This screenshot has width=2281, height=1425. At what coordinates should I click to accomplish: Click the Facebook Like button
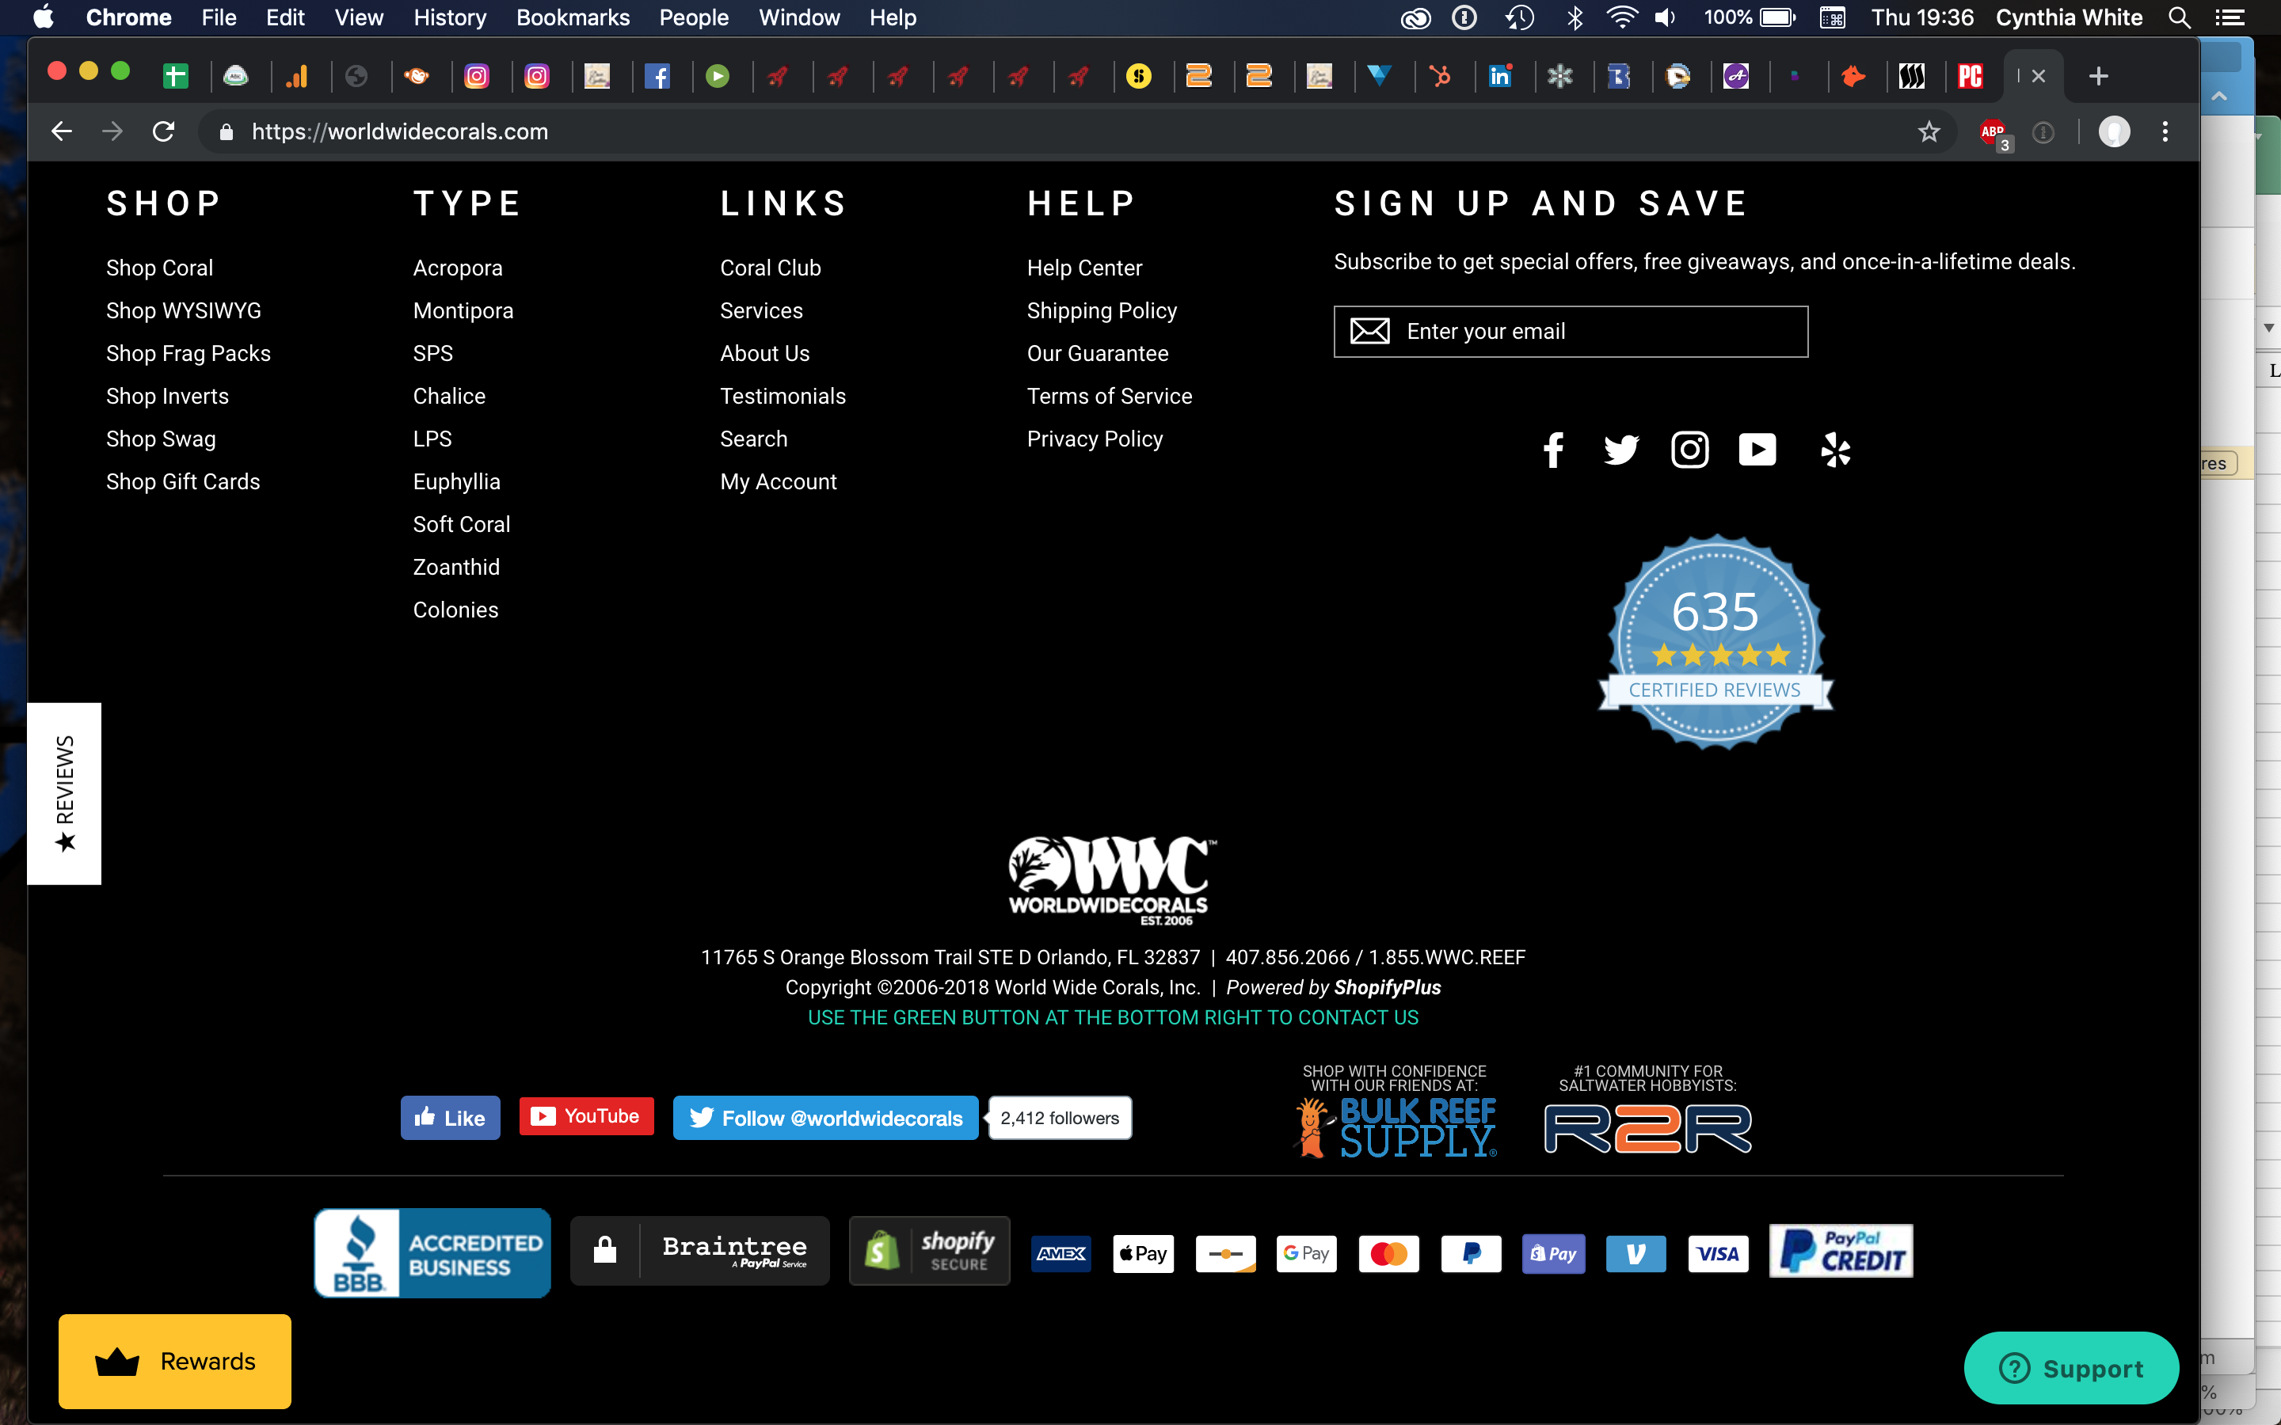pos(450,1118)
